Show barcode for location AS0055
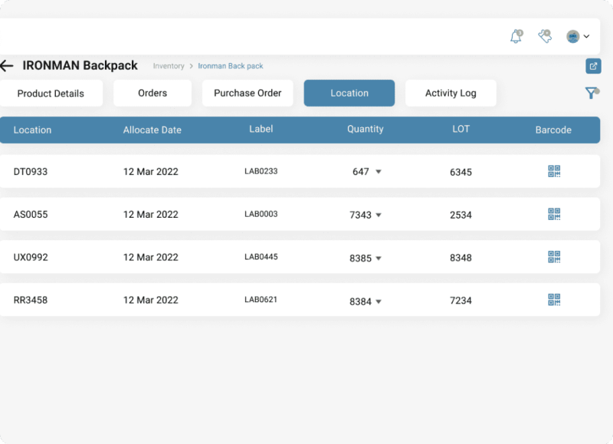Screen dimensions: 613x444 point(554,215)
